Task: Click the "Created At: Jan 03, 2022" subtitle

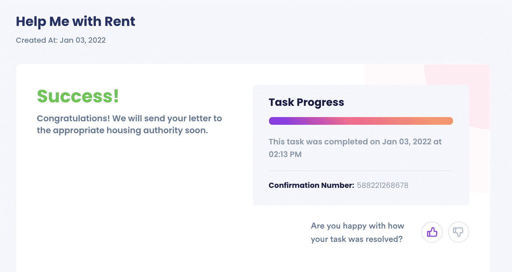Action: 61,40
